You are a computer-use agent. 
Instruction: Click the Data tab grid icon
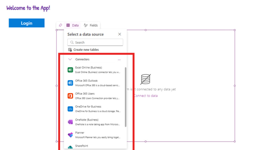pos(68,25)
